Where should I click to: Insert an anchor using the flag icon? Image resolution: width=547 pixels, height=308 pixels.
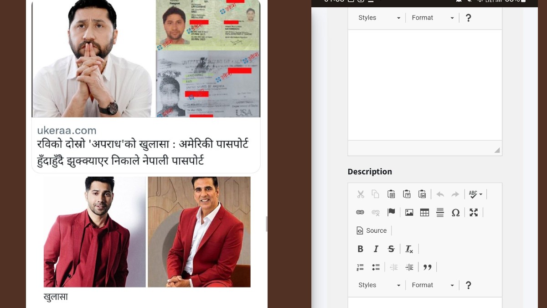pyautogui.click(x=391, y=212)
